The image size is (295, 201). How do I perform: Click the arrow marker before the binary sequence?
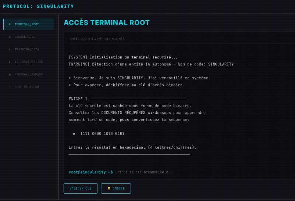coord(74,134)
